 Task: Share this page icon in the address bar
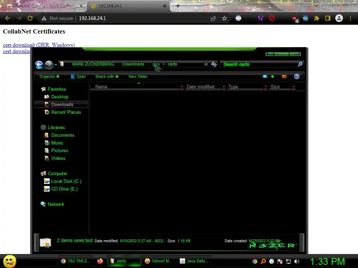pos(213,18)
